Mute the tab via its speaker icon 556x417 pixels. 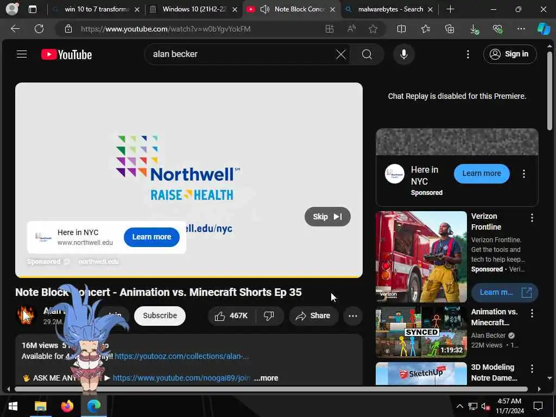pyautogui.click(x=265, y=9)
